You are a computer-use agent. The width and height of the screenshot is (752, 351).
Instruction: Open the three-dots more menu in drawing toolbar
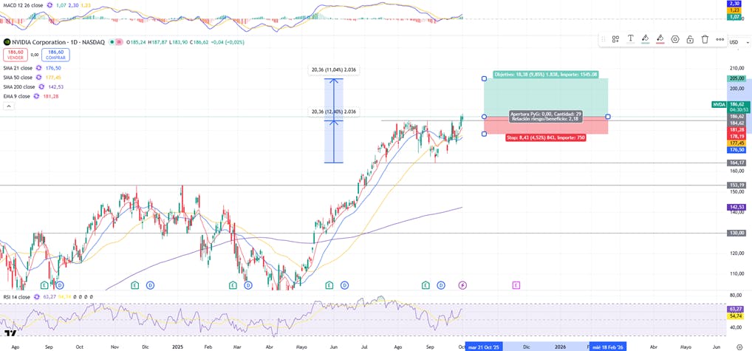[x=720, y=39]
